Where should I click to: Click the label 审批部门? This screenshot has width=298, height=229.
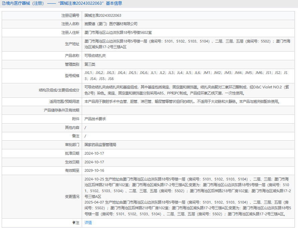click(72, 145)
